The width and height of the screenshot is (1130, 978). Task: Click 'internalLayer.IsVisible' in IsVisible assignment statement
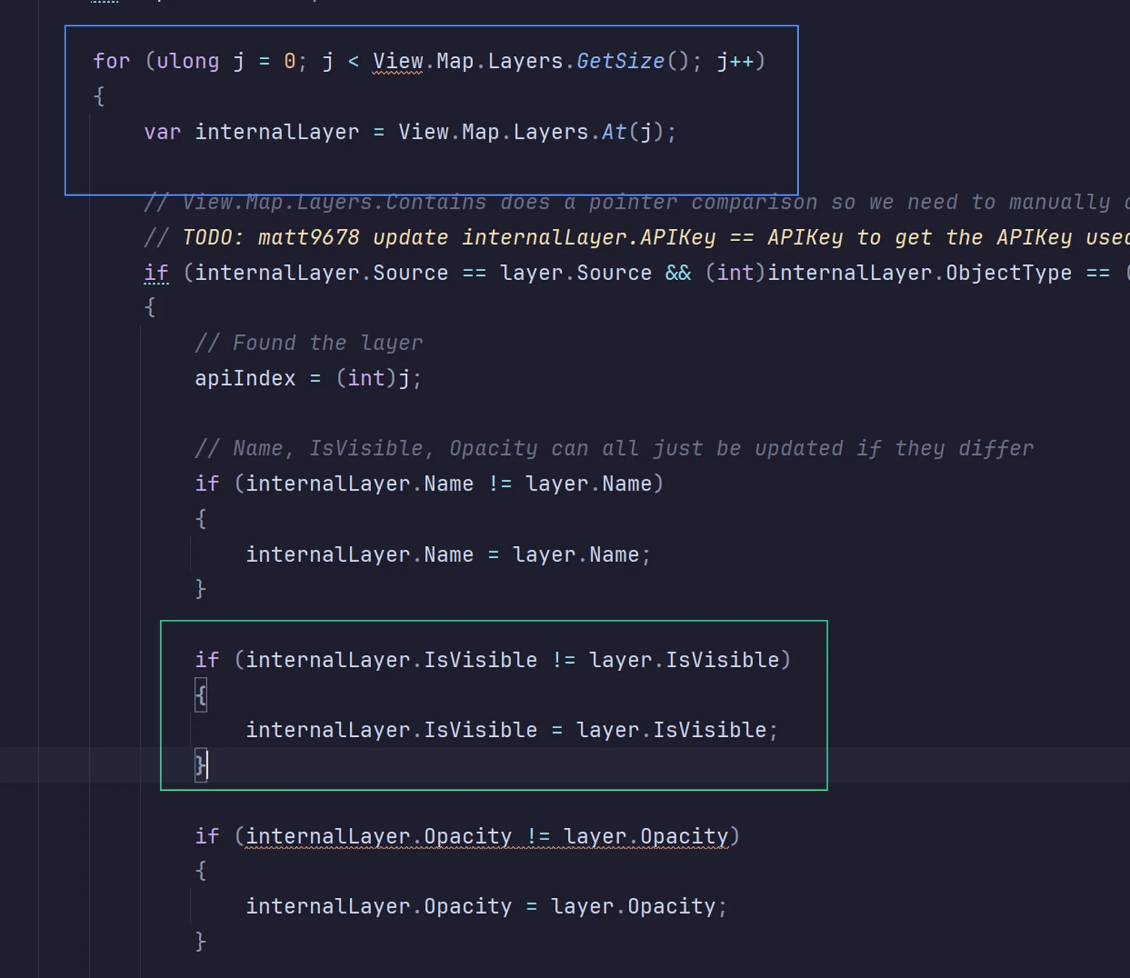pyautogui.click(x=392, y=730)
